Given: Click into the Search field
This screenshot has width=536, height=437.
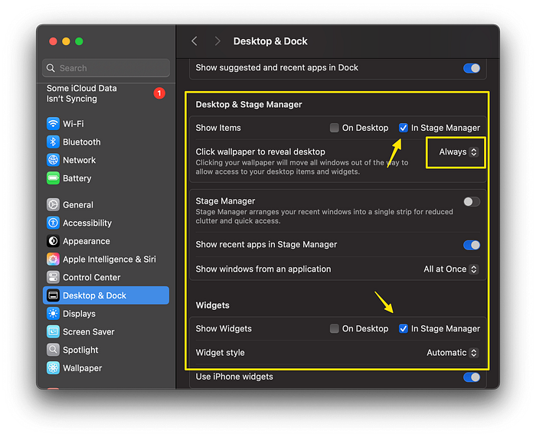Looking at the screenshot, I should click(106, 68).
